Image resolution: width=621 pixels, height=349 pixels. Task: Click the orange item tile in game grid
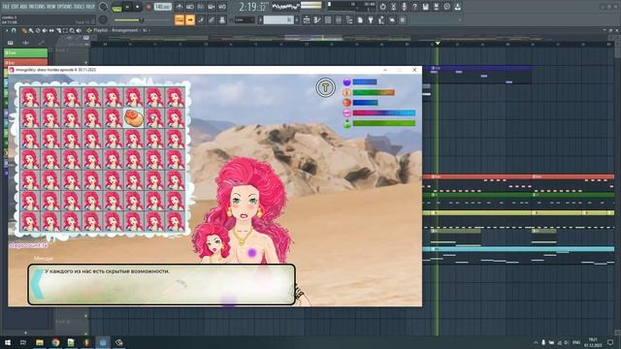(x=134, y=118)
